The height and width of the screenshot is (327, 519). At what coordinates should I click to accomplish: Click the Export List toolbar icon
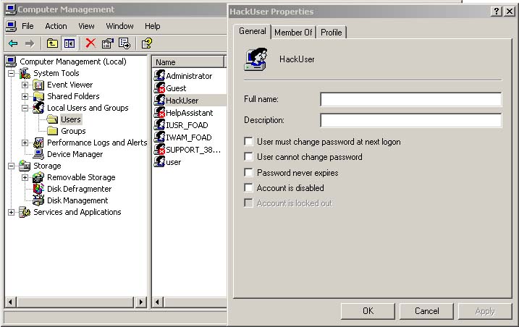coord(125,43)
